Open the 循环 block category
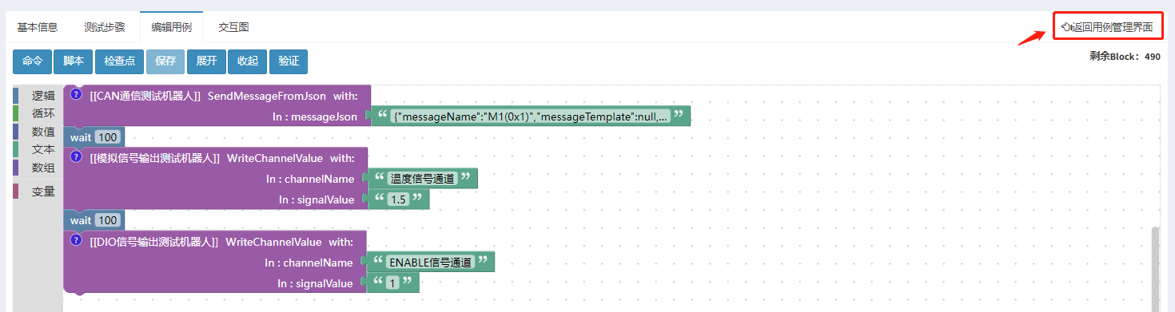This screenshot has height=312, width=1175. [38, 113]
